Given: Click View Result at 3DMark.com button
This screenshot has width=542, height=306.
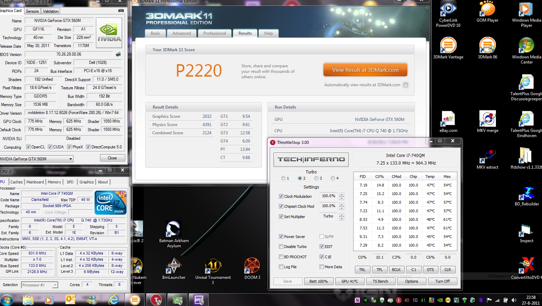Looking at the screenshot, I should coord(365,70).
